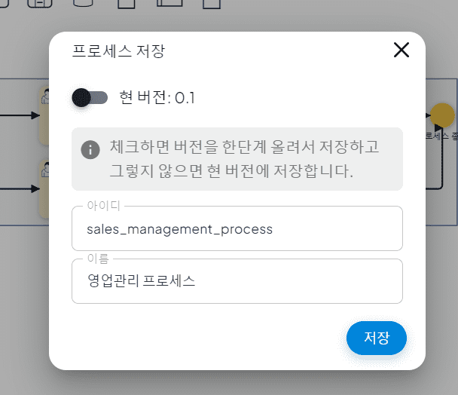Viewport: 458px width, 395px height.
Task: Select the upper arrow into user task
Action: [20, 115]
